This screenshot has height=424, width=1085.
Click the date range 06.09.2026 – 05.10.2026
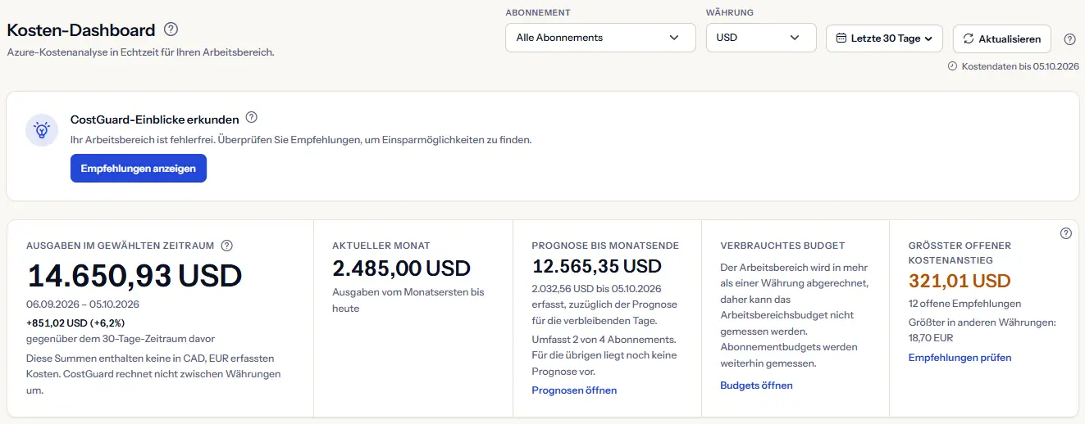coord(83,304)
